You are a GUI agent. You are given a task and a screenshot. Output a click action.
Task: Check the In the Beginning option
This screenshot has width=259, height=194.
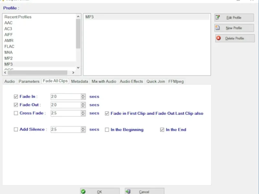click(107, 130)
